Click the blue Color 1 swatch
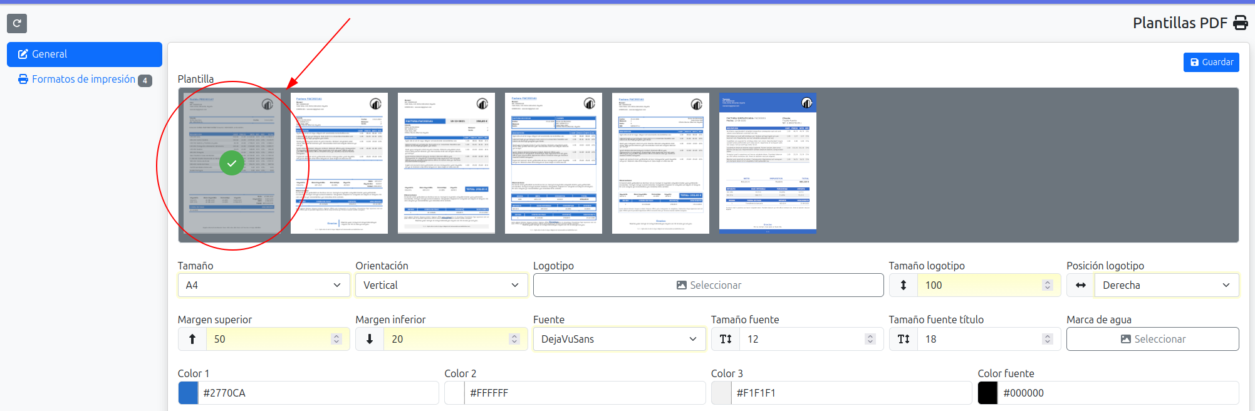 (x=188, y=393)
